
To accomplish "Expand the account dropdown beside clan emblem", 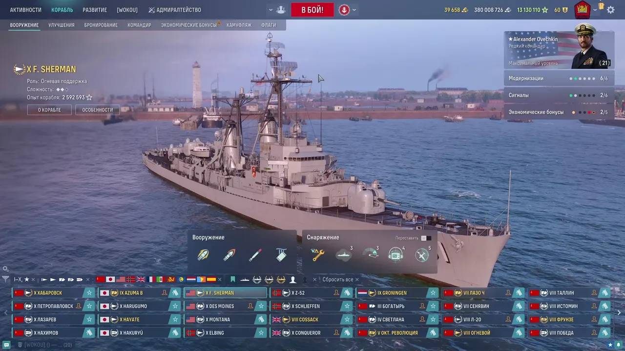I will point(595,10).
